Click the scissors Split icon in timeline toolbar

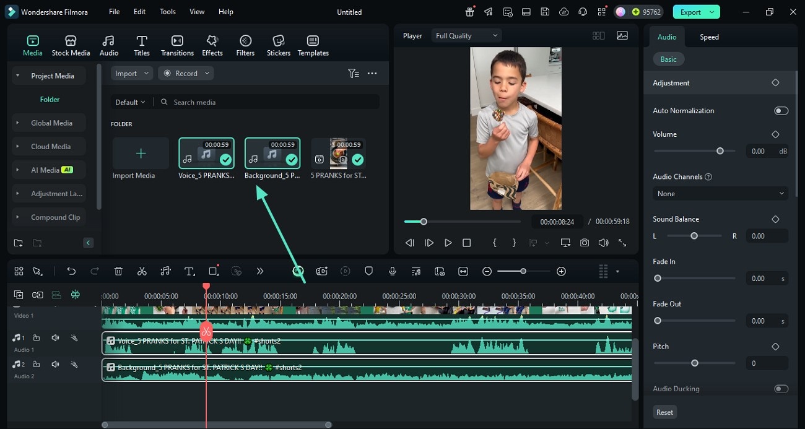click(142, 271)
